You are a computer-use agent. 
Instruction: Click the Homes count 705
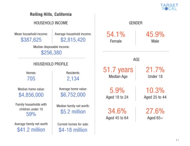coord(31,79)
